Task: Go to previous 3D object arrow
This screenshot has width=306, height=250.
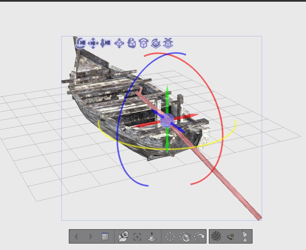Action: (76, 236)
